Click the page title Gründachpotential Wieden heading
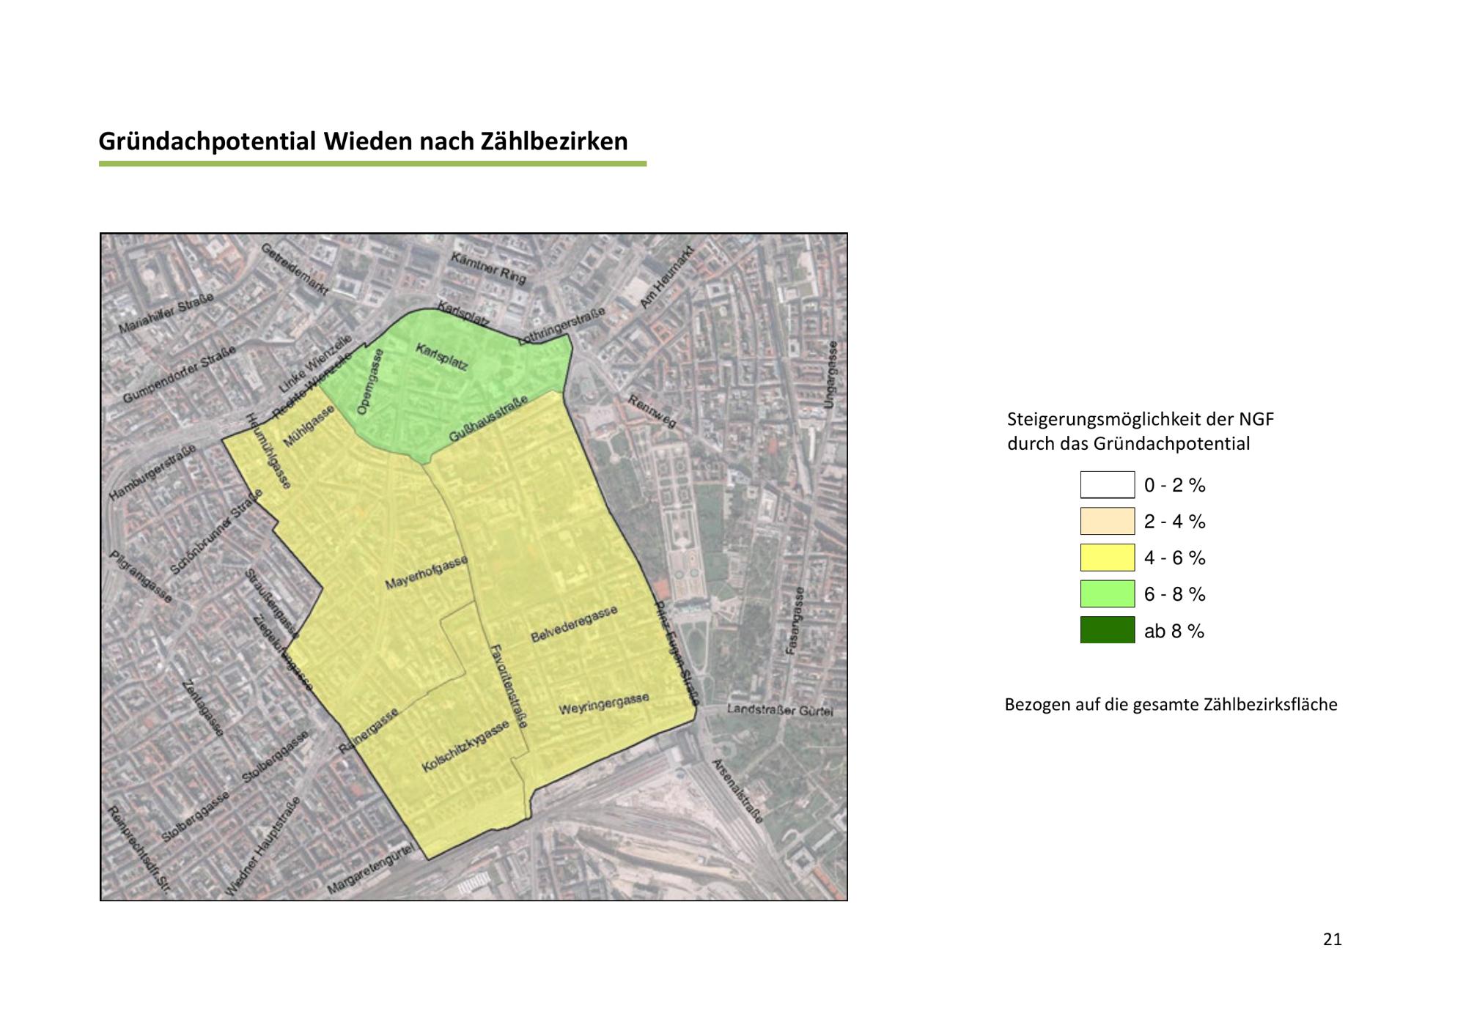 (363, 141)
